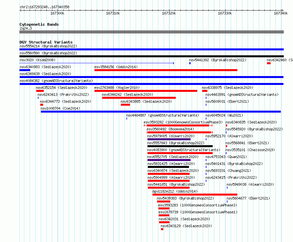Click the nsv6349439 (Sedlazeck2020) label
293x242 pixels.
pyautogui.click(x=45, y=74)
